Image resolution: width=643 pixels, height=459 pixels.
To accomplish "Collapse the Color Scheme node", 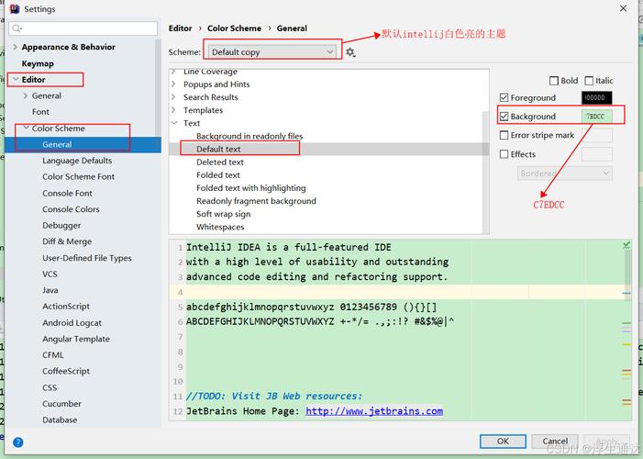I will coord(27,128).
